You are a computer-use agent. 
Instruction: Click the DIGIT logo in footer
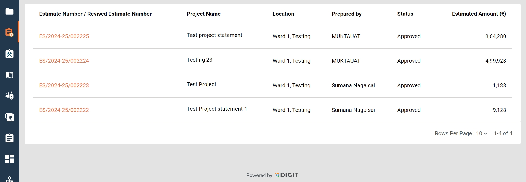click(x=287, y=175)
